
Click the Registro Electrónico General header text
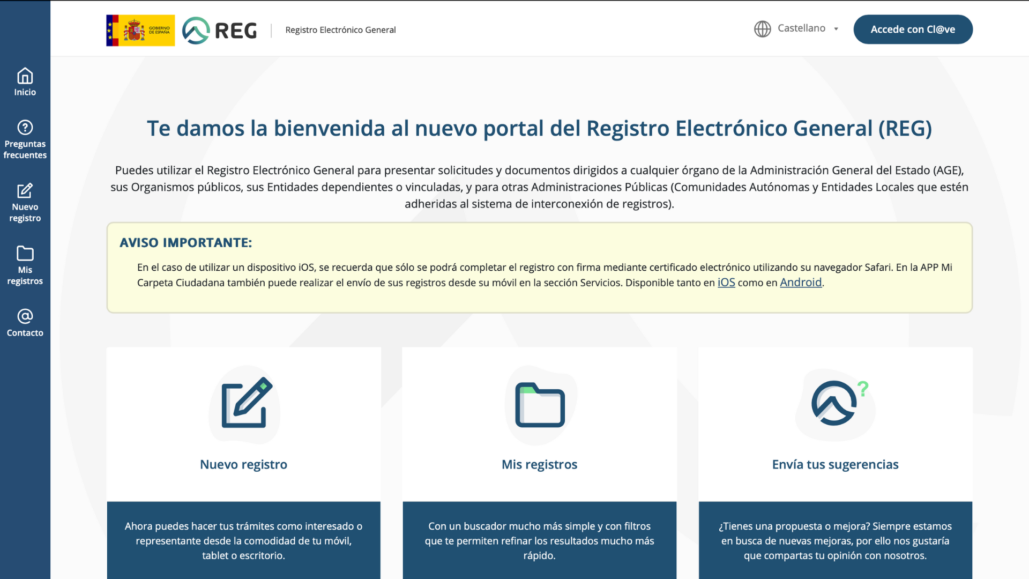pyautogui.click(x=340, y=30)
